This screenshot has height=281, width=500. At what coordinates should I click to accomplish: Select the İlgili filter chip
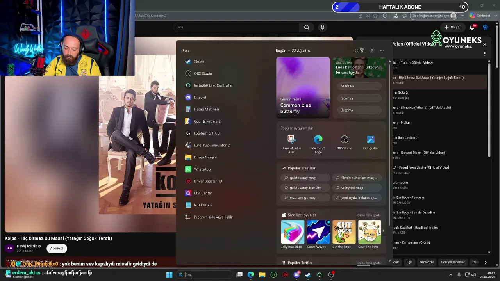[x=409, y=262]
